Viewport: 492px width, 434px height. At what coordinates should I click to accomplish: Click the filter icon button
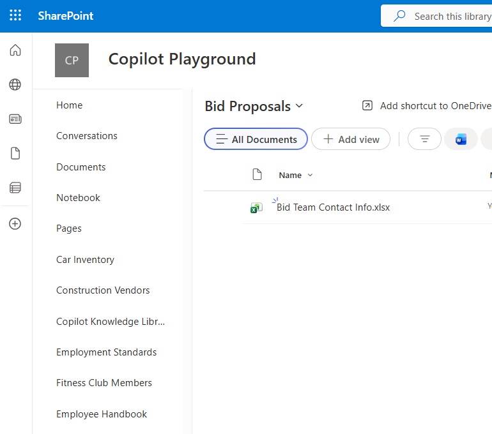424,139
